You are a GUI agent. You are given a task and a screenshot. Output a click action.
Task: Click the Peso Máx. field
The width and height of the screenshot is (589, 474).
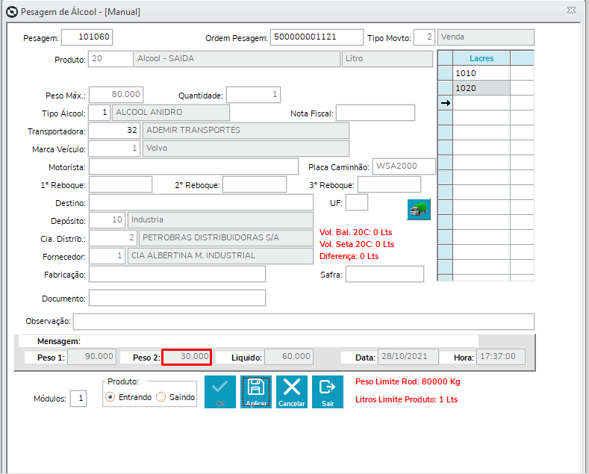116,95
